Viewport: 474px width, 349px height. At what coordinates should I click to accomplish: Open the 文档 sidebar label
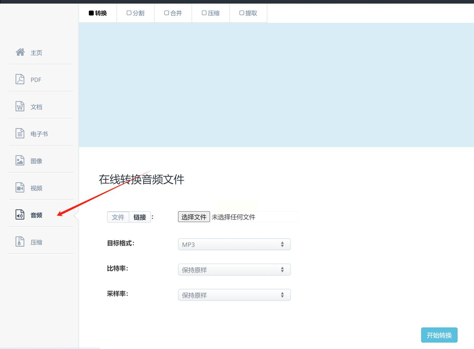pyautogui.click(x=36, y=107)
